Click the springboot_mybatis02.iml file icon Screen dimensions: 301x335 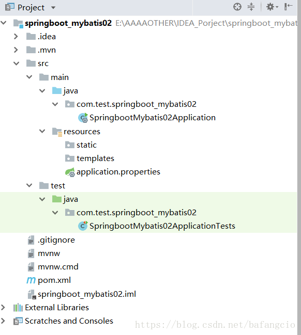tap(32, 294)
